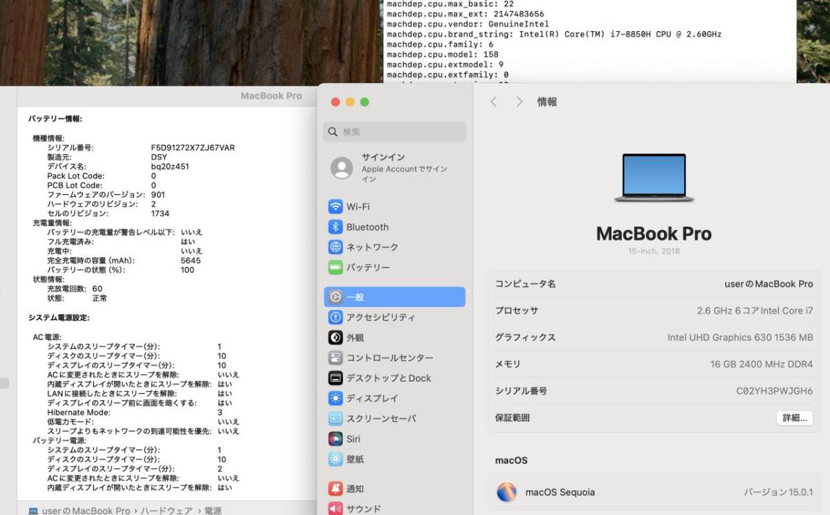The height and width of the screenshot is (515, 830).
Task: Click 充放電回数 value 60
Action: 98,289
